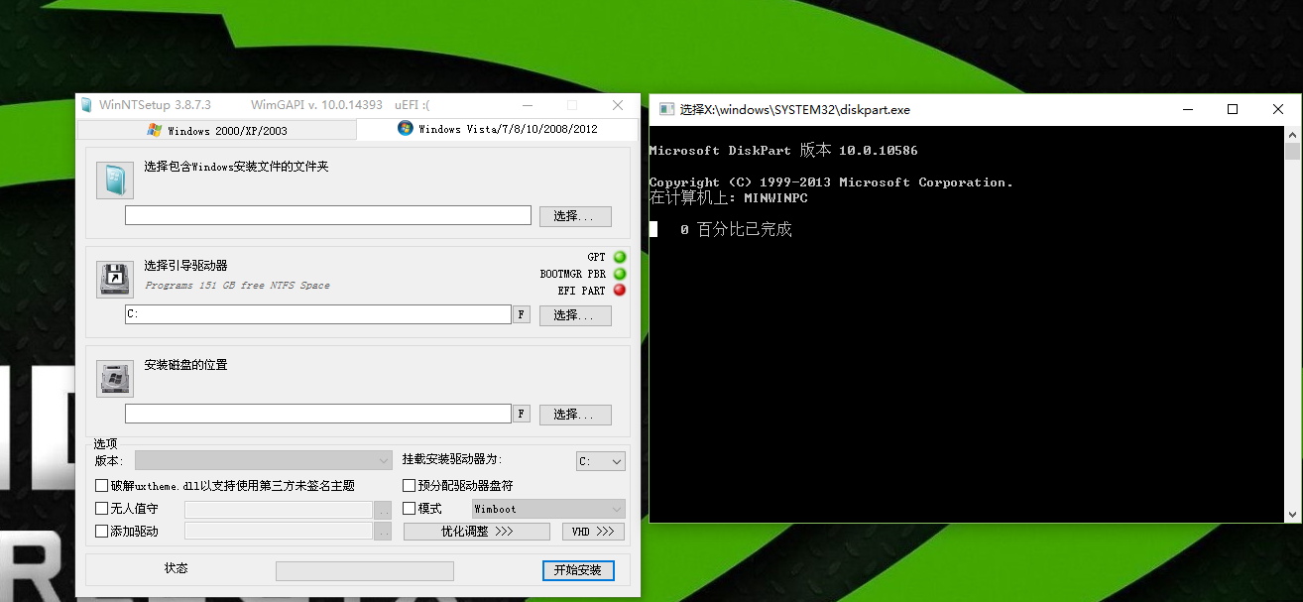This screenshot has width=1303, height=602.
Task: Click the red EFI PART status light
Action: coord(620,291)
